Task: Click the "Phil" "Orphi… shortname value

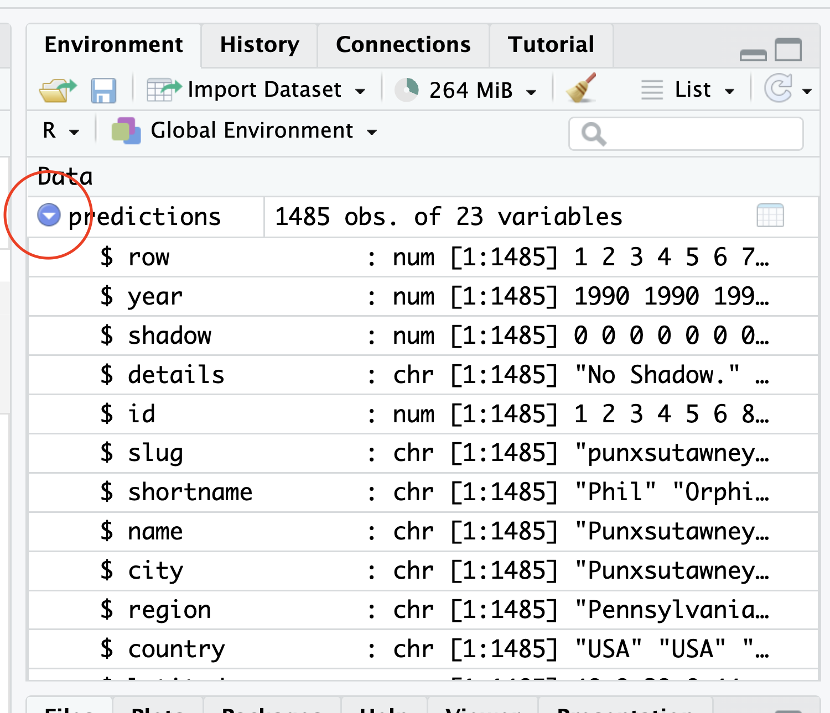Action: [672, 492]
